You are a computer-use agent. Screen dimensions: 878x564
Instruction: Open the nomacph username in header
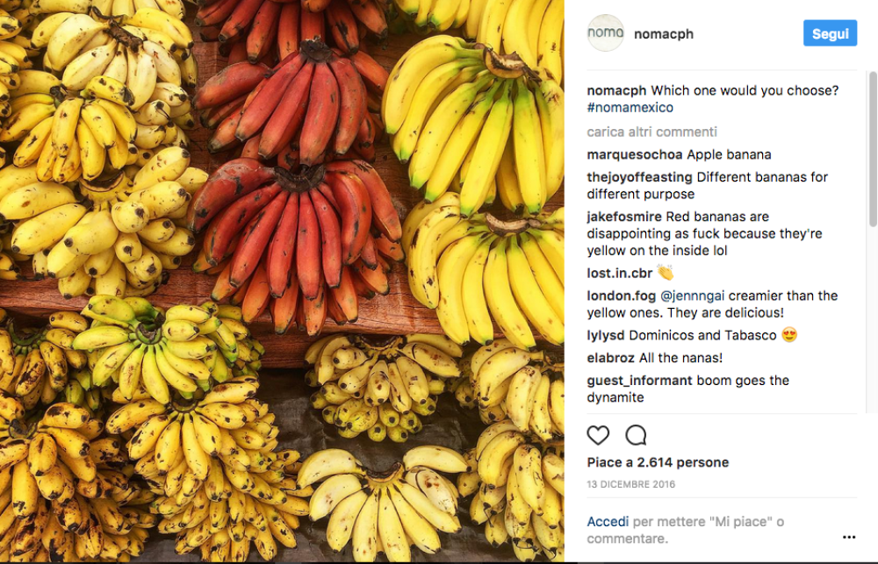pyautogui.click(x=664, y=34)
